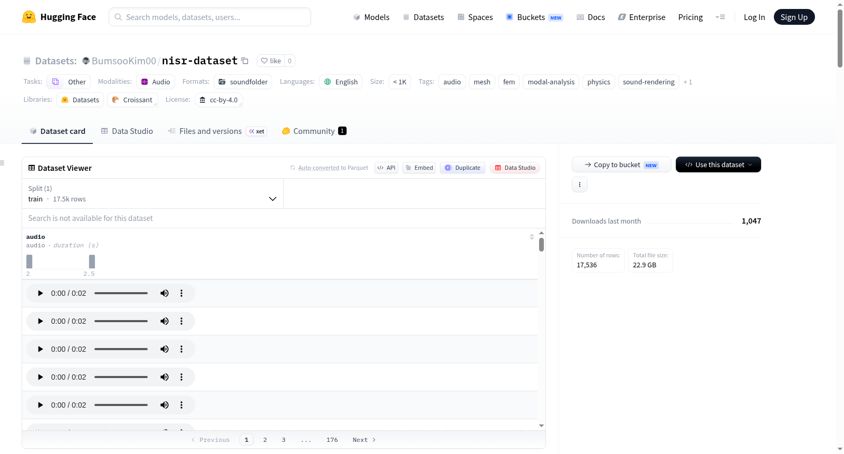Select the modal-analysis tag
Viewport: 844px width, 454px height.
tap(551, 82)
